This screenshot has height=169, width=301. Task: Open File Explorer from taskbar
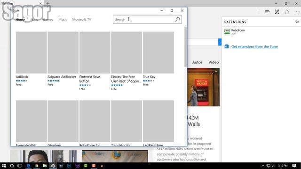(45, 166)
